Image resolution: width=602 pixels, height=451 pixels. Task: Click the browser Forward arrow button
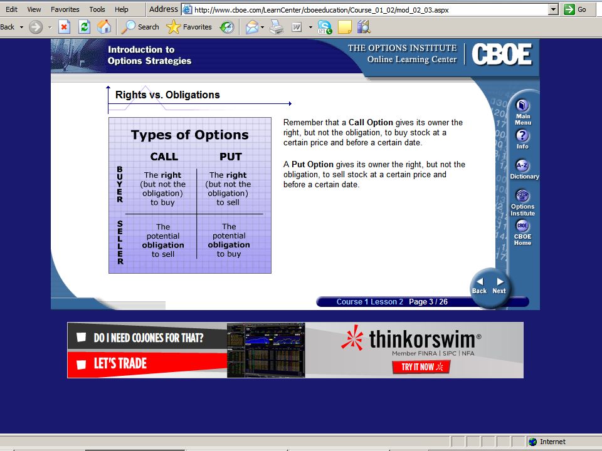click(36, 27)
